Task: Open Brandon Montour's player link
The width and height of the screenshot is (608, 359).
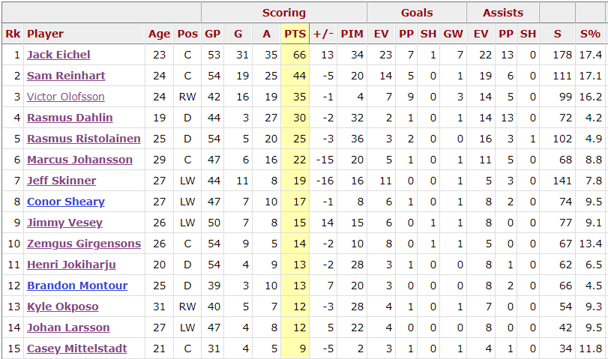Action: [77, 286]
